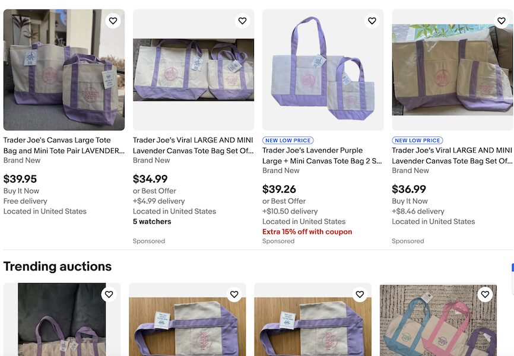Watchlist heart on $39.95 Trader Joe's tote listing
The height and width of the screenshot is (356, 514).
pyautogui.click(x=113, y=21)
